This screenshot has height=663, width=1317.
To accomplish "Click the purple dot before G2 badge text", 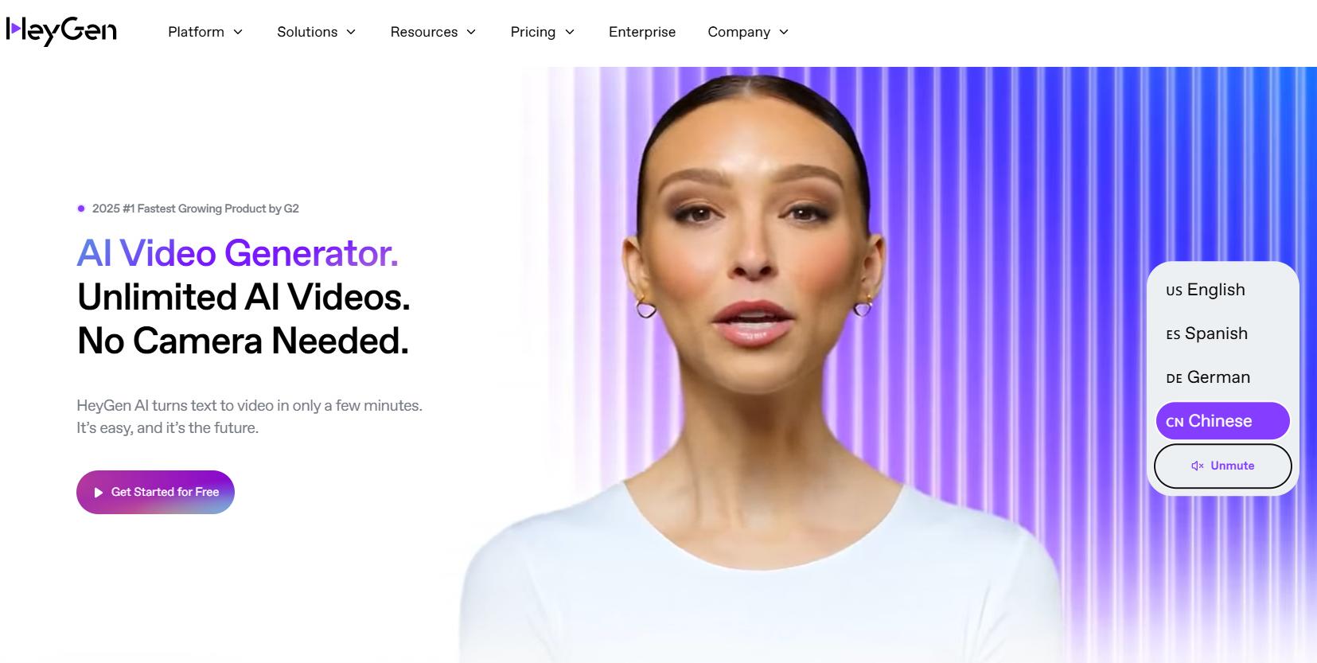I will click(x=81, y=209).
